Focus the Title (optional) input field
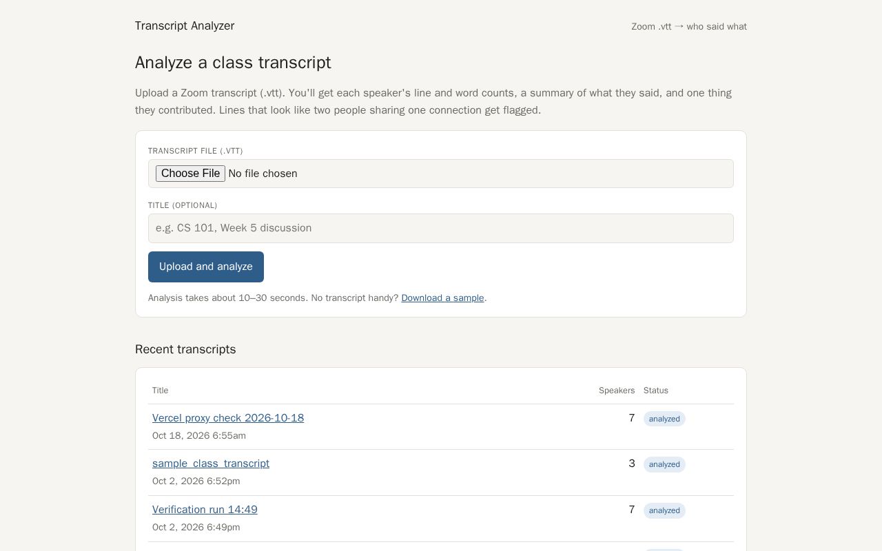882x551 pixels. click(x=441, y=228)
